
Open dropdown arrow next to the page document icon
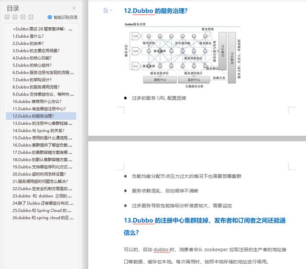pyautogui.click(x=111, y=11)
